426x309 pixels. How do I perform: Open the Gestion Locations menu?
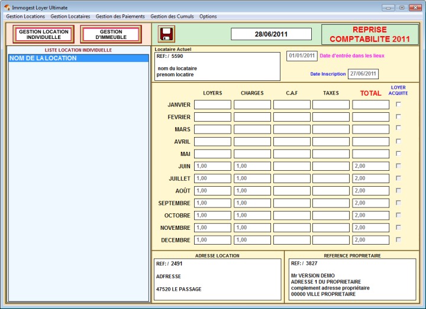pyautogui.click(x=25, y=17)
